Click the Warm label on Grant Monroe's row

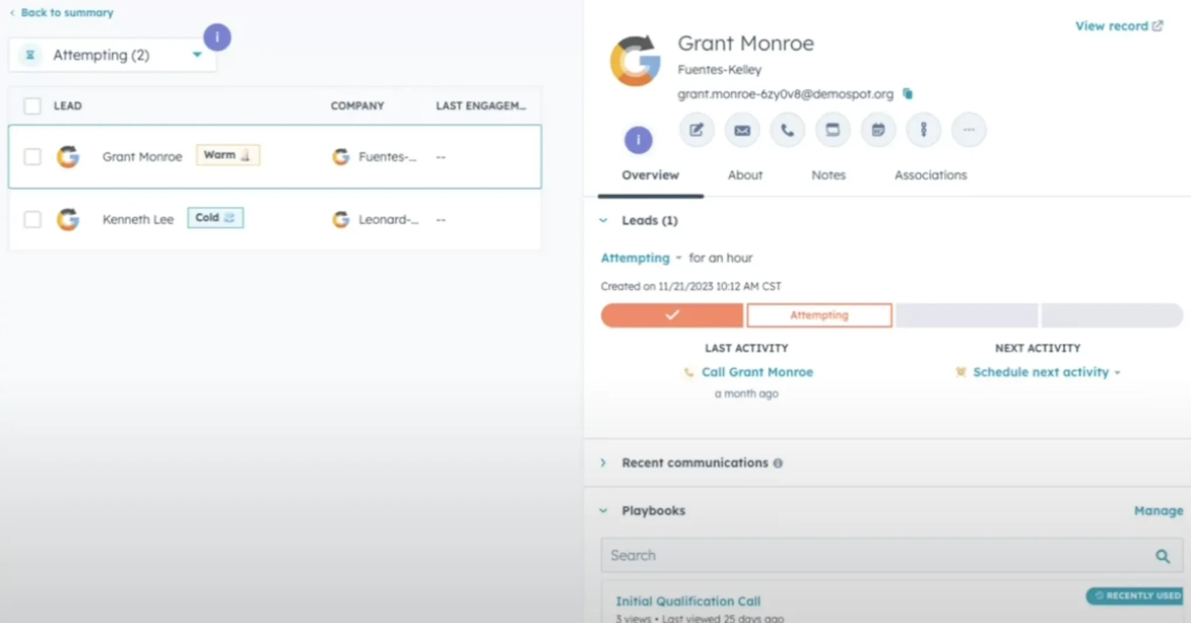pos(228,155)
